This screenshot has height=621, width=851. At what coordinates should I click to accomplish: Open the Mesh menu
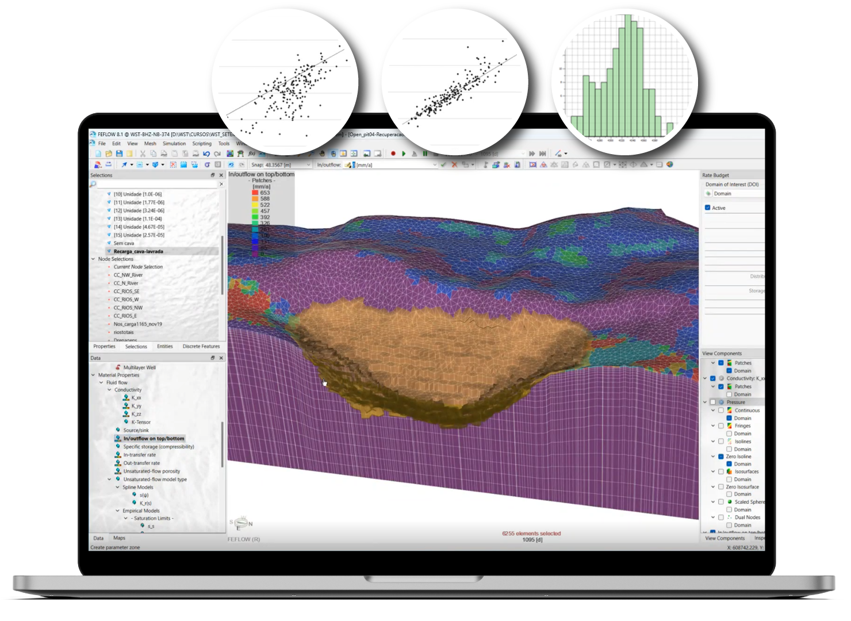[x=150, y=144]
